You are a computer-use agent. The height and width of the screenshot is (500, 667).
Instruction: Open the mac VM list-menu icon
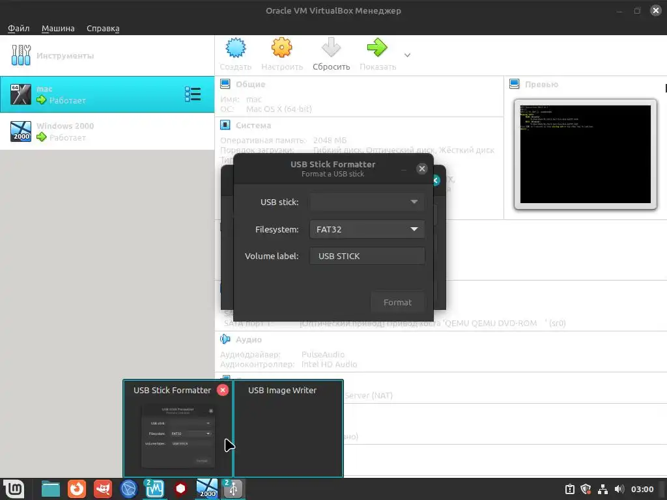click(193, 94)
